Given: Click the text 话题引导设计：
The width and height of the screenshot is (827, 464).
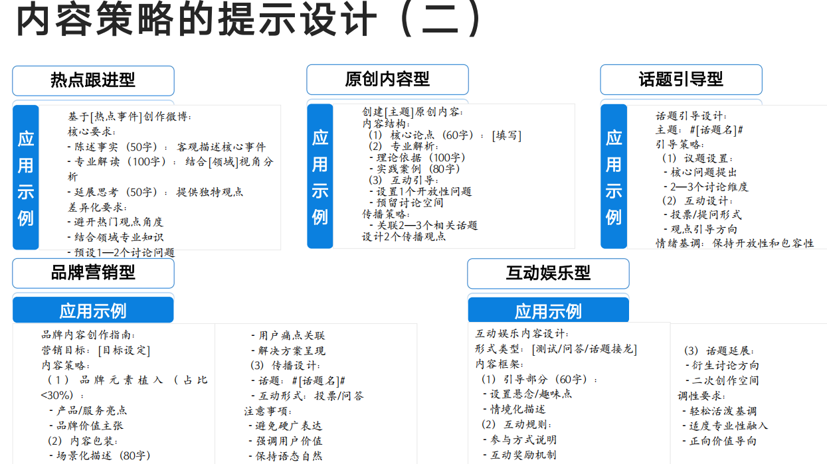Looking at the screenshot, I should point(692,116).
